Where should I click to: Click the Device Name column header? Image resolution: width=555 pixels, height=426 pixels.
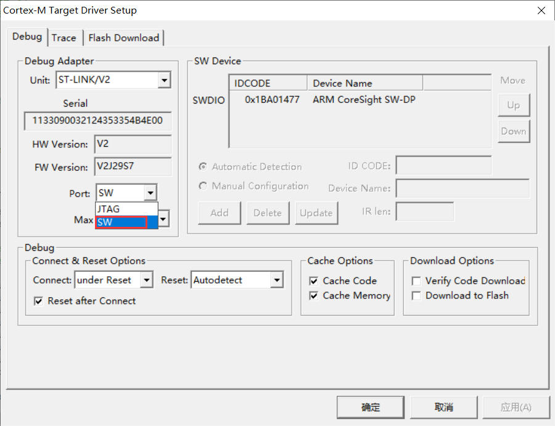click(x=365, y=83)
